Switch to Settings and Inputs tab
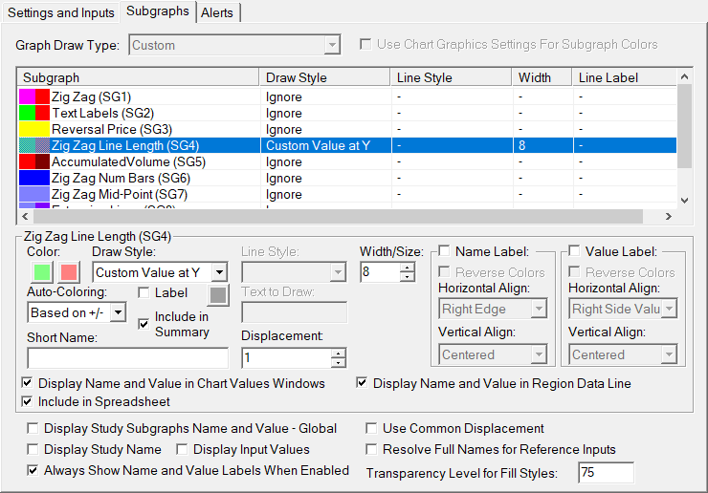The width and height of the screenshot is (708, 493). [x=61, y=11]
